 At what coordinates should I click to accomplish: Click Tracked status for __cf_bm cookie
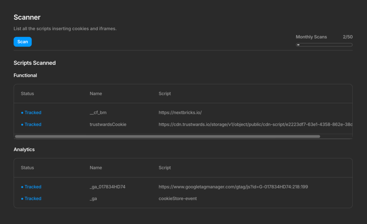pos(33,113)
